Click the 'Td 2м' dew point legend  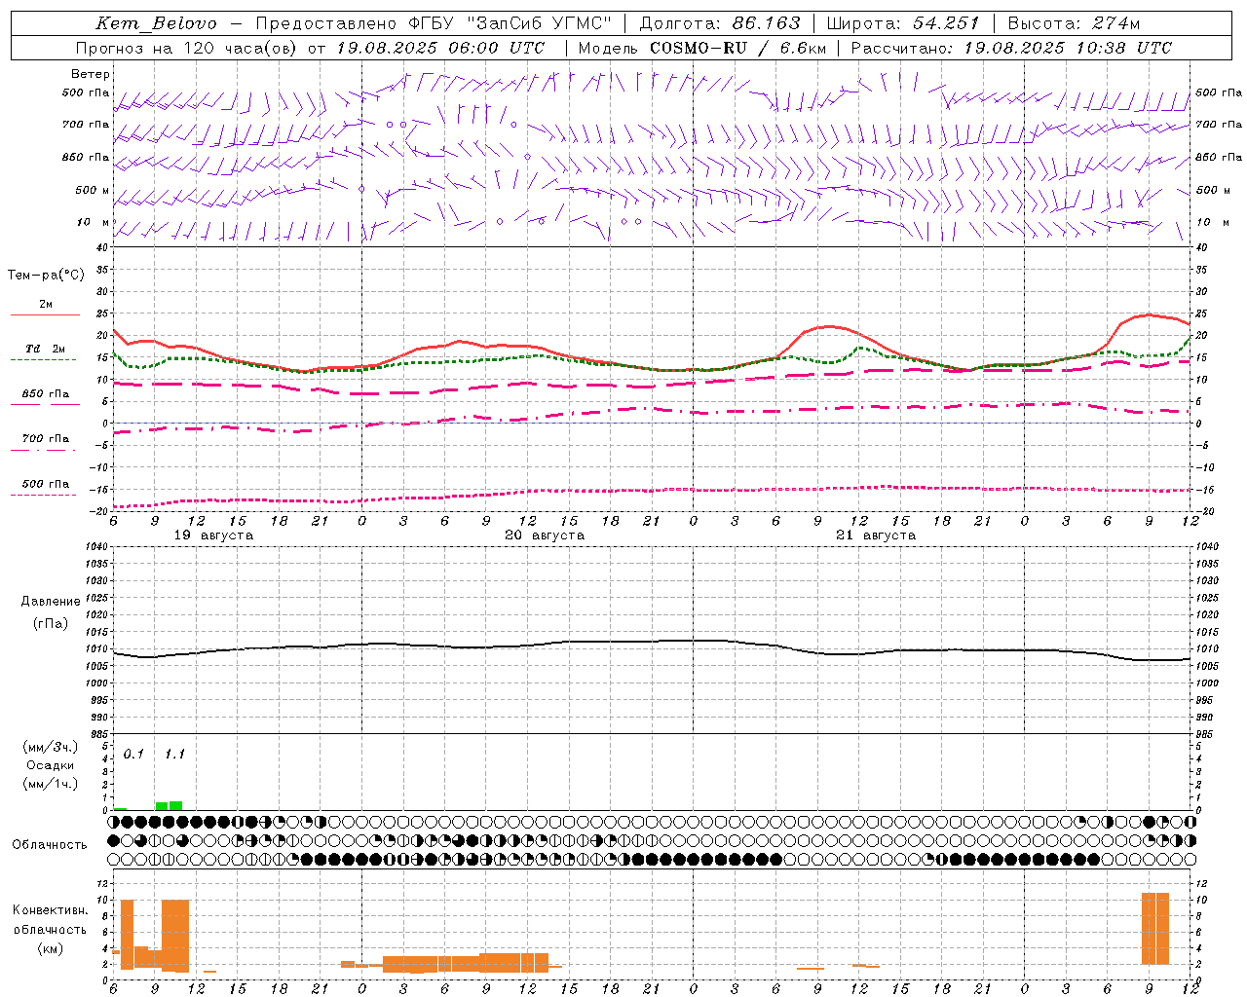45,353
